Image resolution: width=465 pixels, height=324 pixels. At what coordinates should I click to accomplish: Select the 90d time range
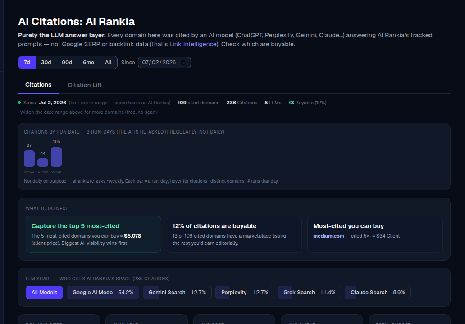pos(67,63)
